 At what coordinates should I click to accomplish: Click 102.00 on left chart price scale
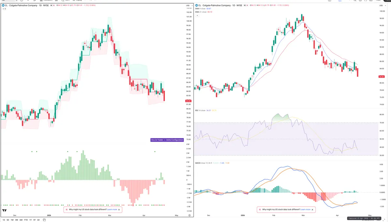click(x=189, y=12)
